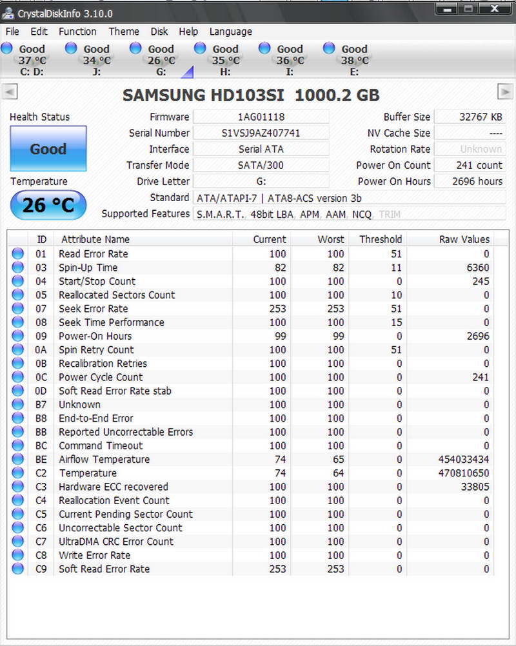Open the Edit menu
The width and height of the screenshot is (516, 646).
(39, 32)
